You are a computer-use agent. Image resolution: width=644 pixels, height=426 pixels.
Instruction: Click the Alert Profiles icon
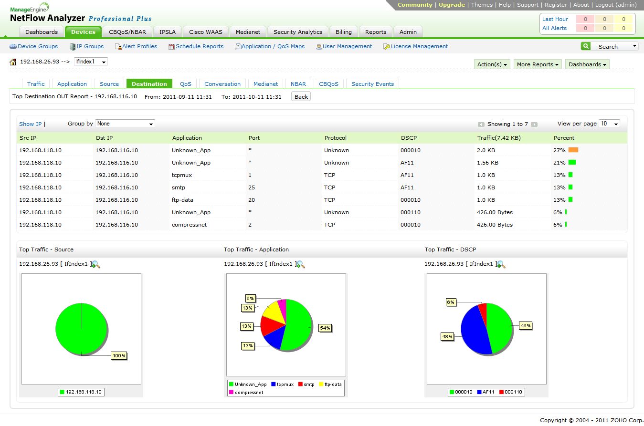click(118, 47)
